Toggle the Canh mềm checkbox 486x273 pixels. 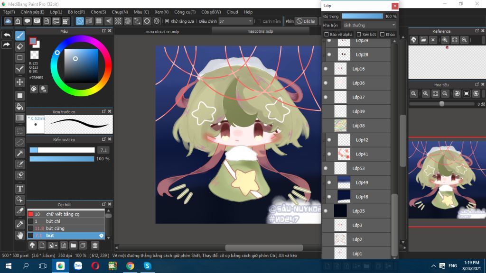tap(259, 21)
